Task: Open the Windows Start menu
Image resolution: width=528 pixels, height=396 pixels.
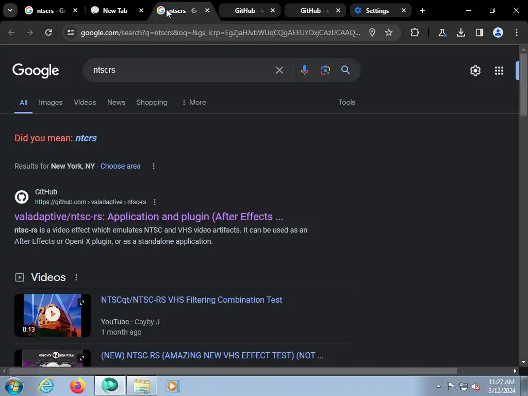Action: 14,386
